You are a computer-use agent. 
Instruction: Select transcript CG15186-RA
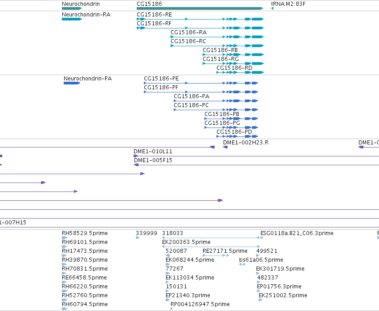[188, 32]
